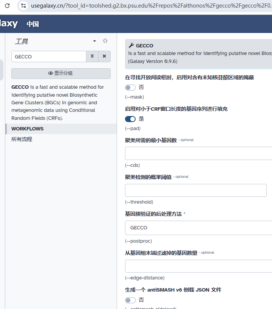Click the (--postproc) help text
This screenshot has width=272, height=309.
coord(138,241)
